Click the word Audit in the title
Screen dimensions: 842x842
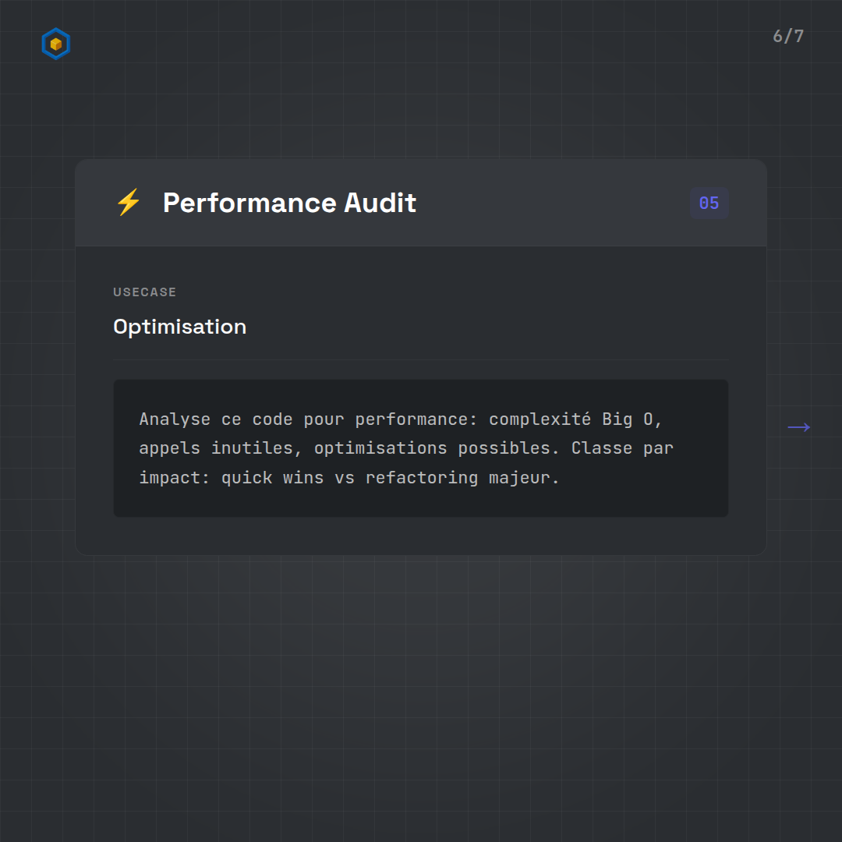(x=380, y=203)
